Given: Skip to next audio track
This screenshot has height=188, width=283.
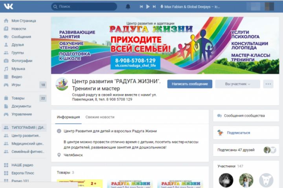Looking at the screenshot, I should coord(154,7).
